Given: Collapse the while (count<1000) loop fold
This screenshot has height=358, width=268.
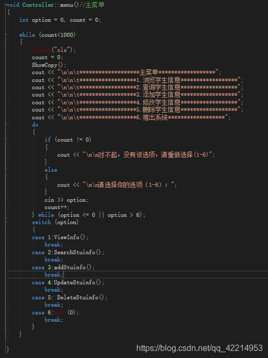Looking at the screenshot, I should coord(6,35).
